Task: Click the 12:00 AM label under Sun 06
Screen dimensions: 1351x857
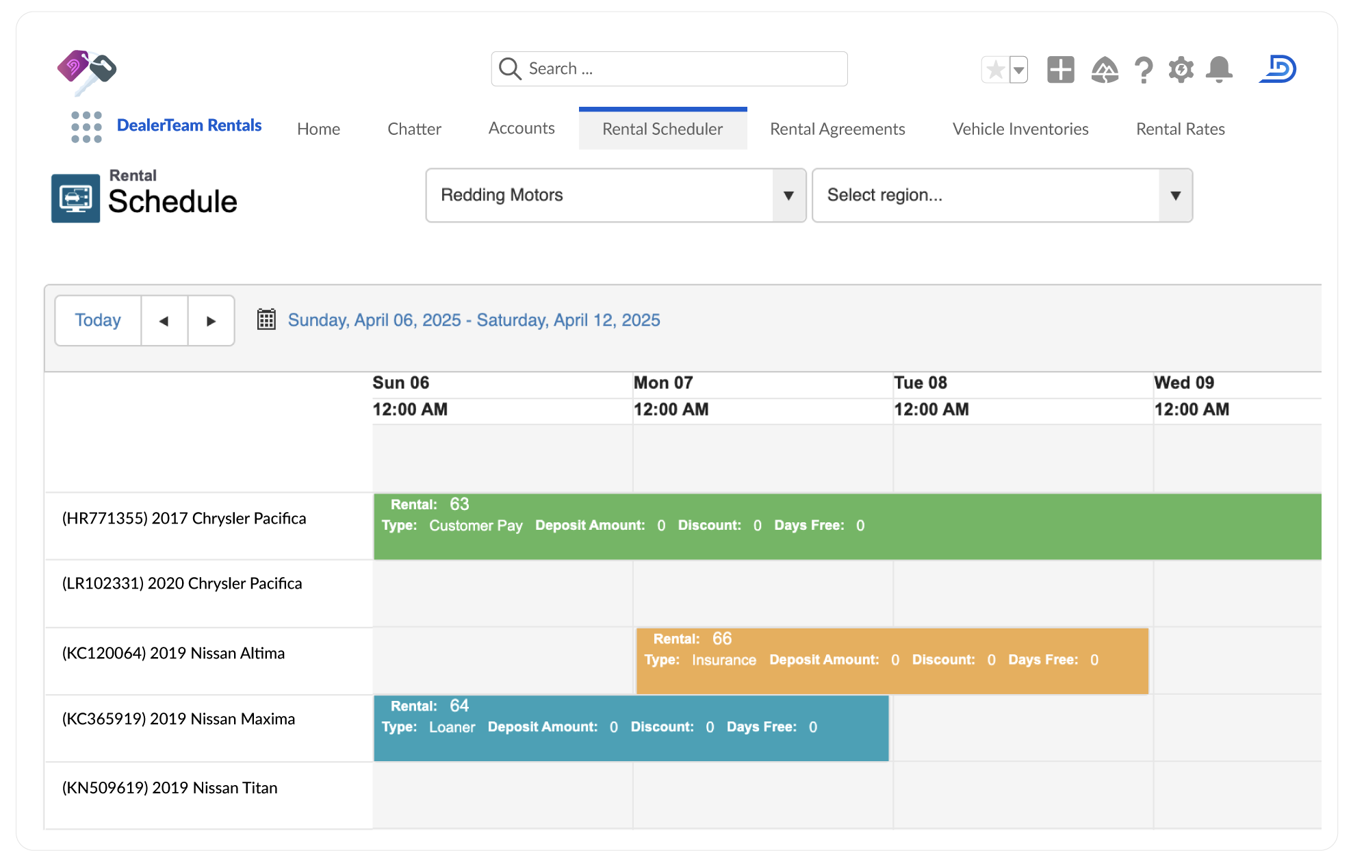Action: click(x=410, y=409)
